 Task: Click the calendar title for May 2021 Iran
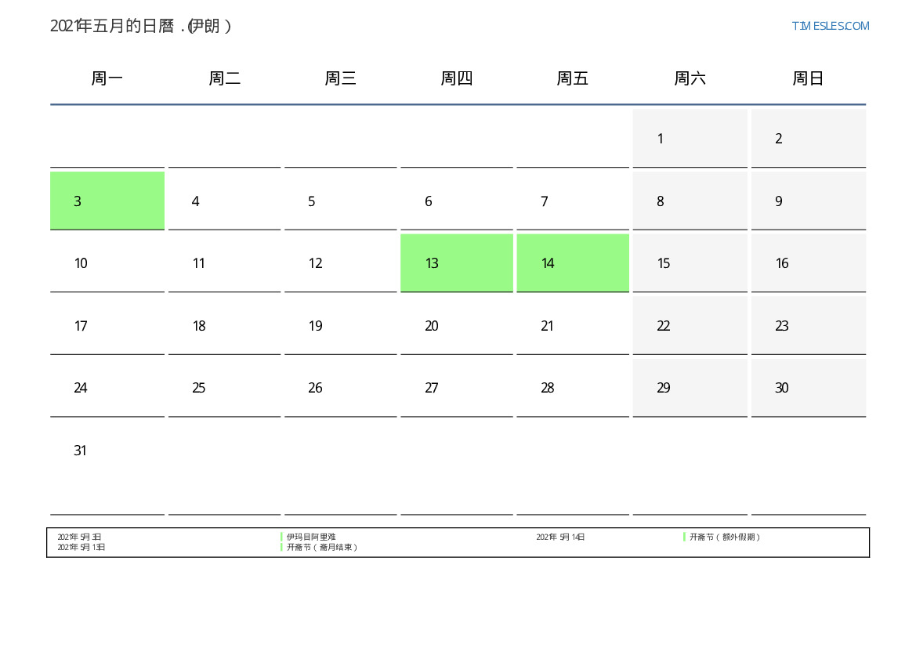141,26
